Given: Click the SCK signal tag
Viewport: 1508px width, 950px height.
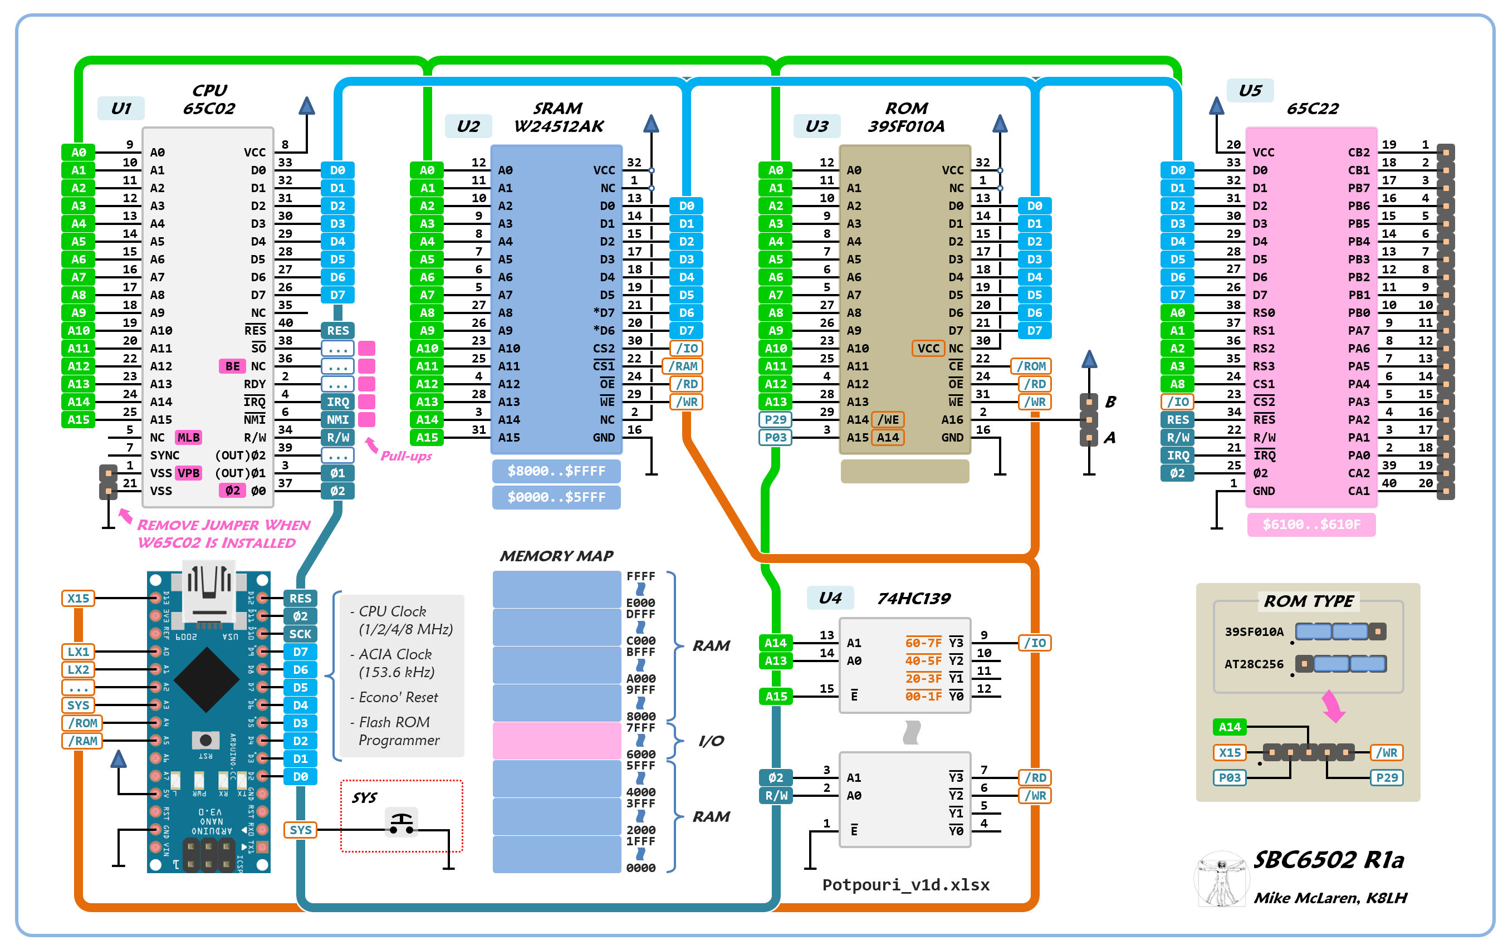Looking at the screenshot, I should [x=300, y=634].
